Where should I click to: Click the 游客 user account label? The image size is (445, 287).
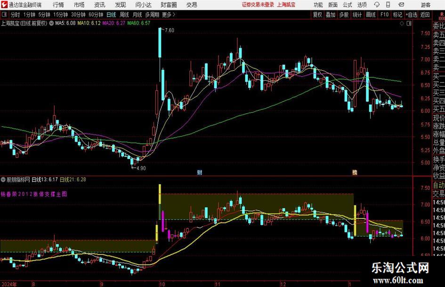[426, 5]
